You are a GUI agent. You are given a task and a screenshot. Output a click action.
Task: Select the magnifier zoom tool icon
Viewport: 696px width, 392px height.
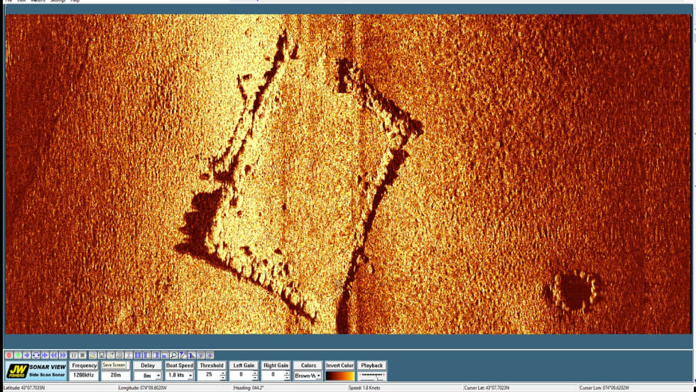[x=174, y=355]
